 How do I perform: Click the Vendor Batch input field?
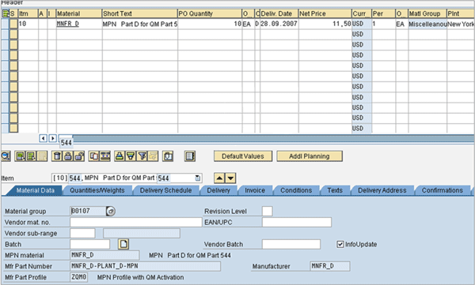tap(291, 244)
